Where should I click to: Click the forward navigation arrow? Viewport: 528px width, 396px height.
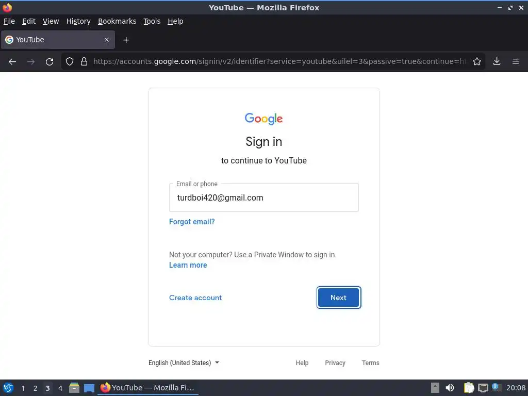30,62
